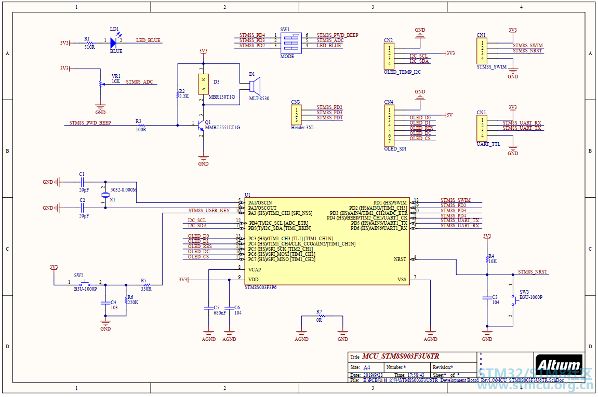Click the I2C_SCL label at U1 pin 12
598x397 pixels.
197,221
